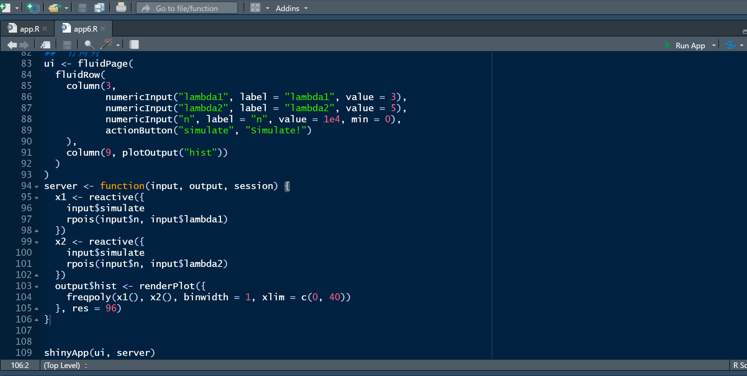Click the compile report notebook icon
This screenshot has height=376, width=747.
tap(134, 45)
